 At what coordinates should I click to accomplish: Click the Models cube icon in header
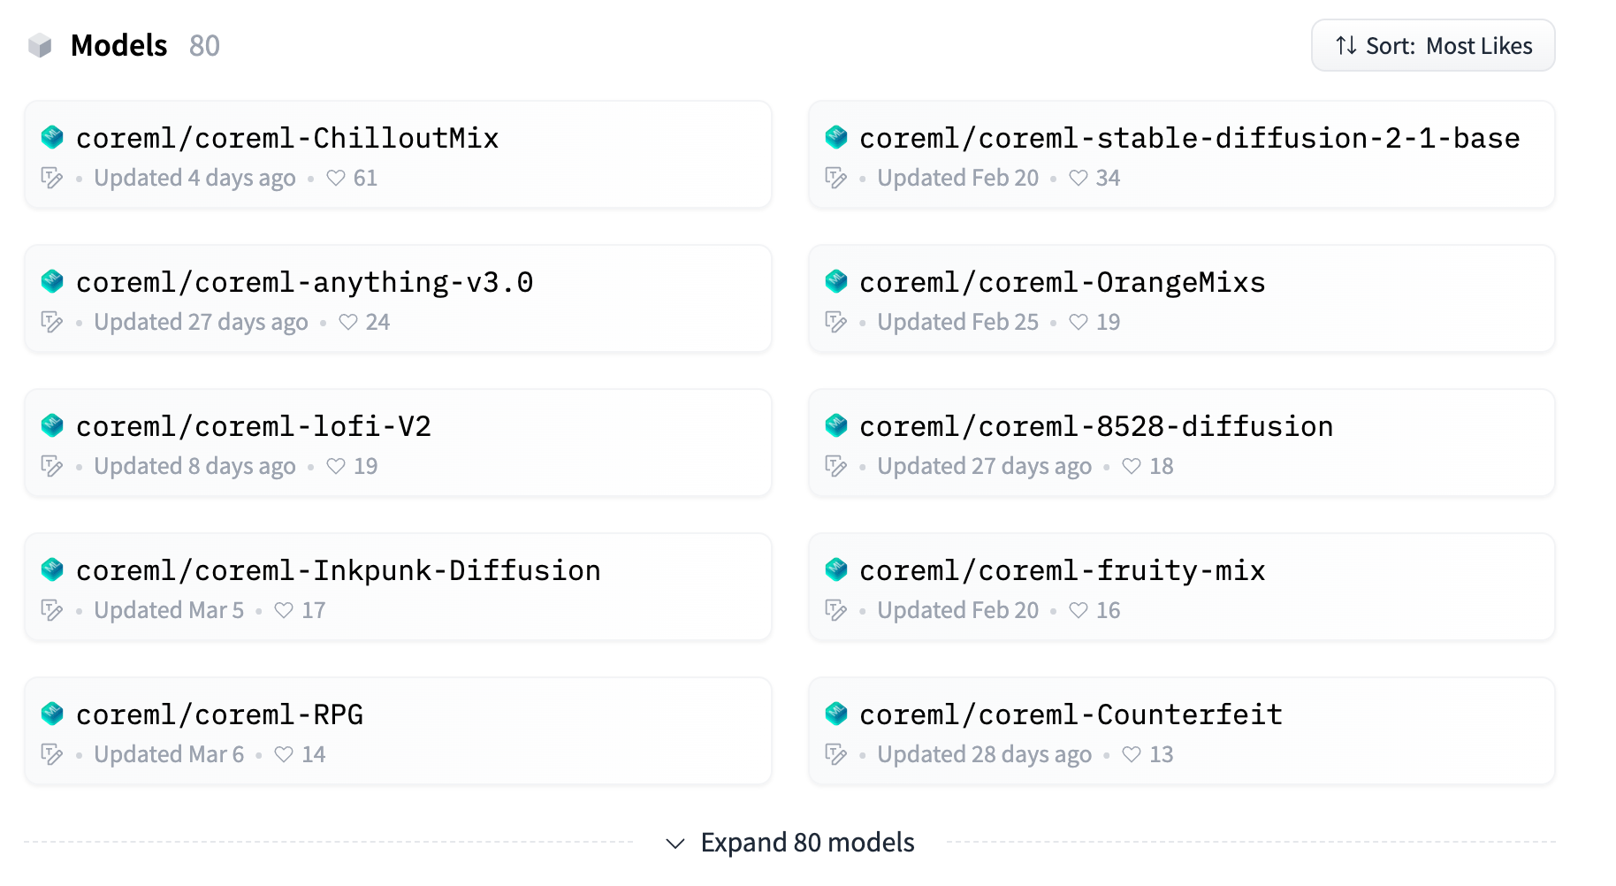click(40, 45)
